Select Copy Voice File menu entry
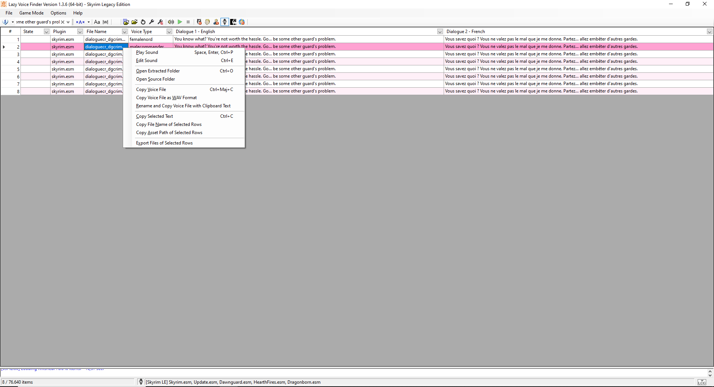Viewport: 714px width, 387px height. (184, 90)
